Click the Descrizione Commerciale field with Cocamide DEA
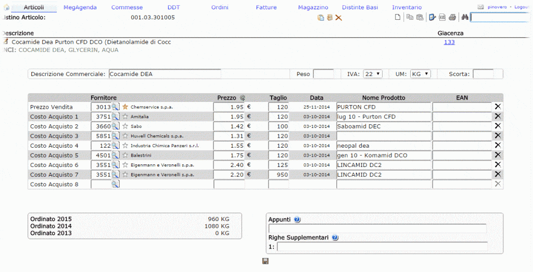 tap(165, 74)
